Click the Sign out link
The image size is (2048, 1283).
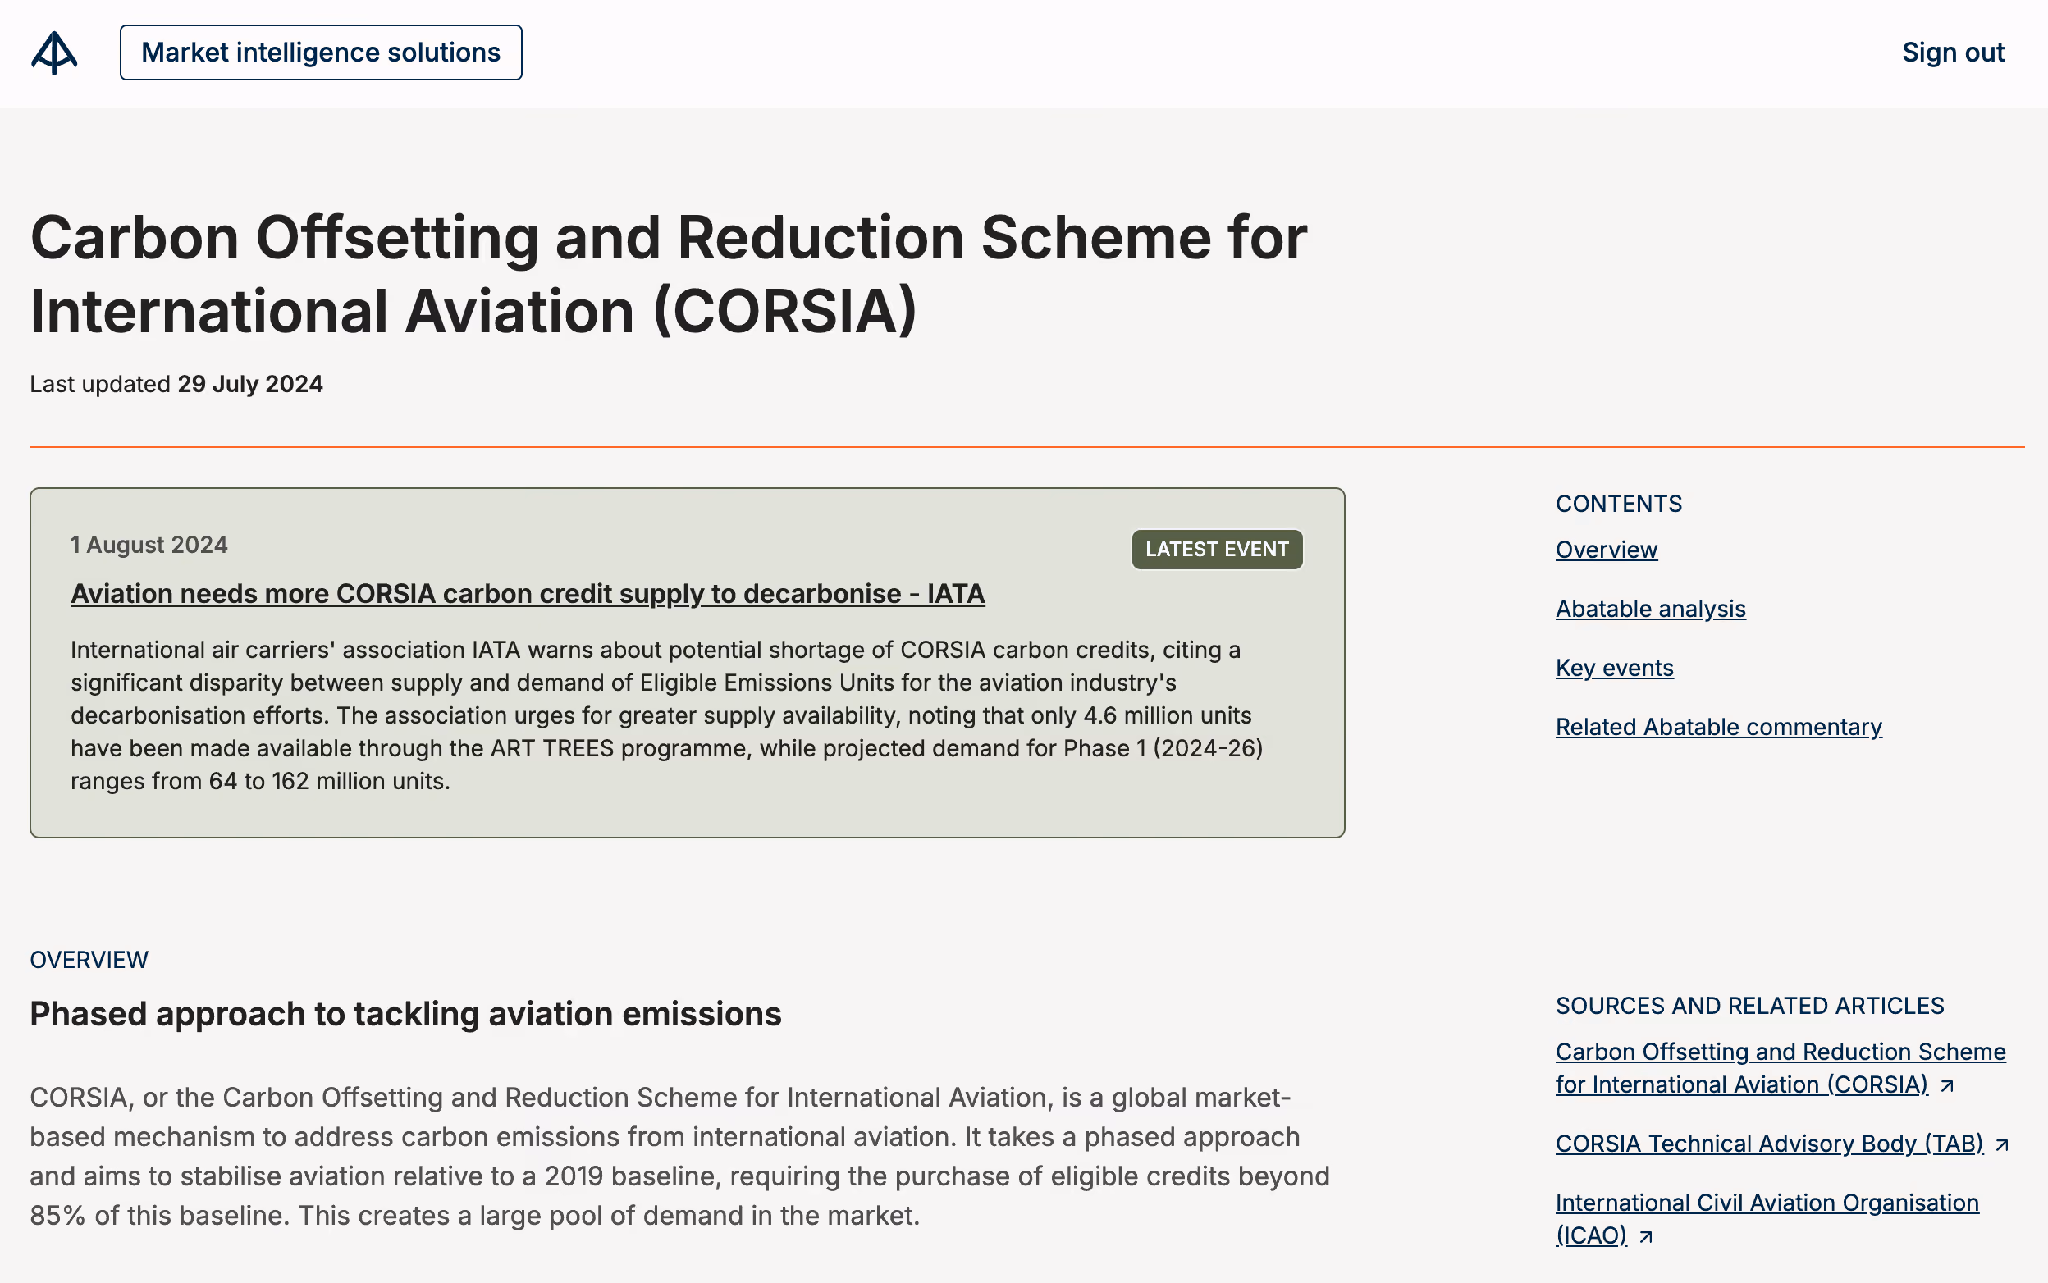point(1953,53)
